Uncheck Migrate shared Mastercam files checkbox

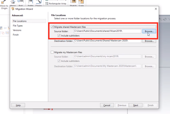pyautogui.click(x=52, y=27)
